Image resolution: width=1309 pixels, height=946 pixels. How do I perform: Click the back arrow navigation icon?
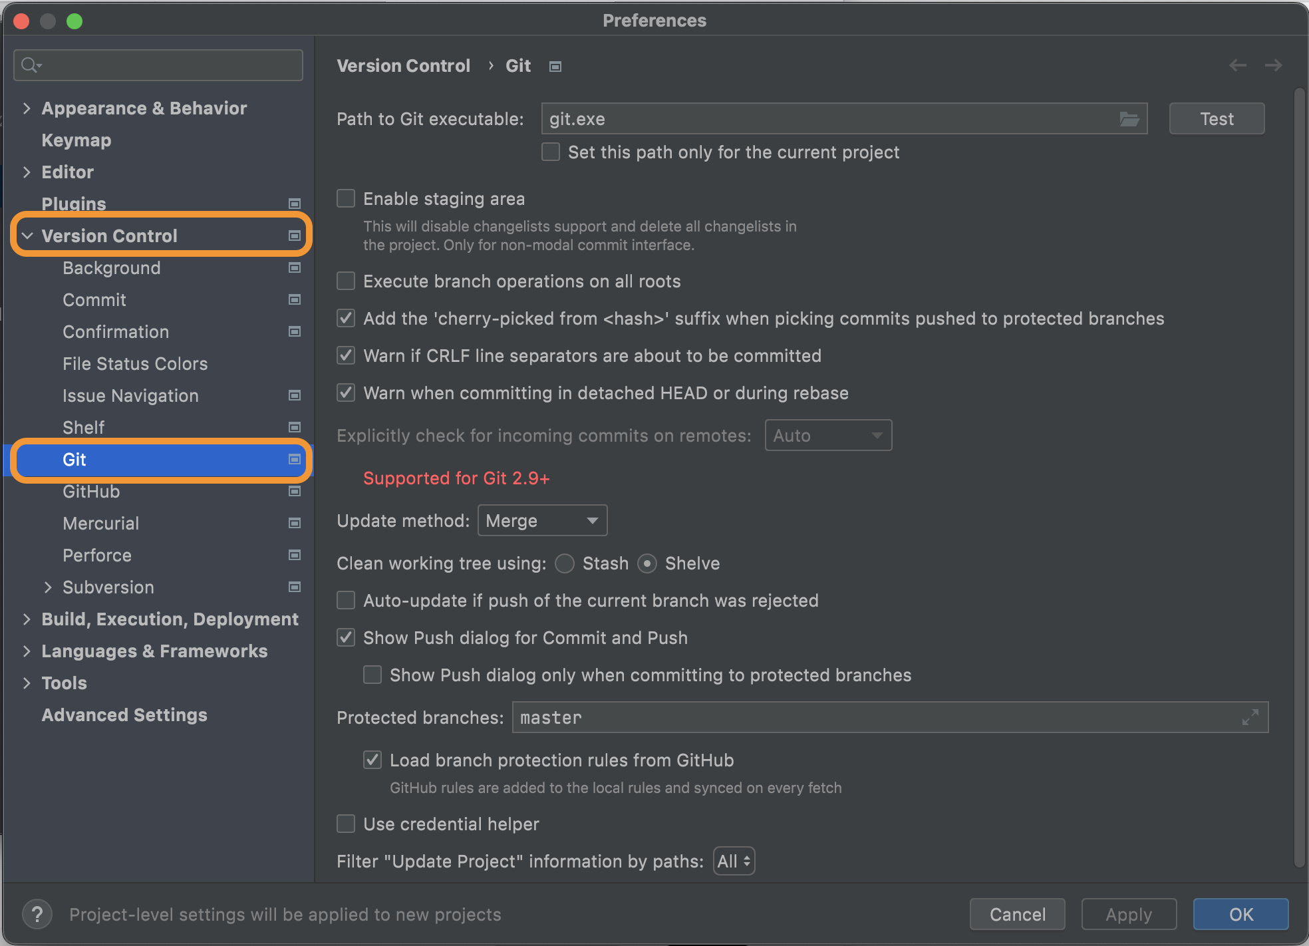(1237, 65)
